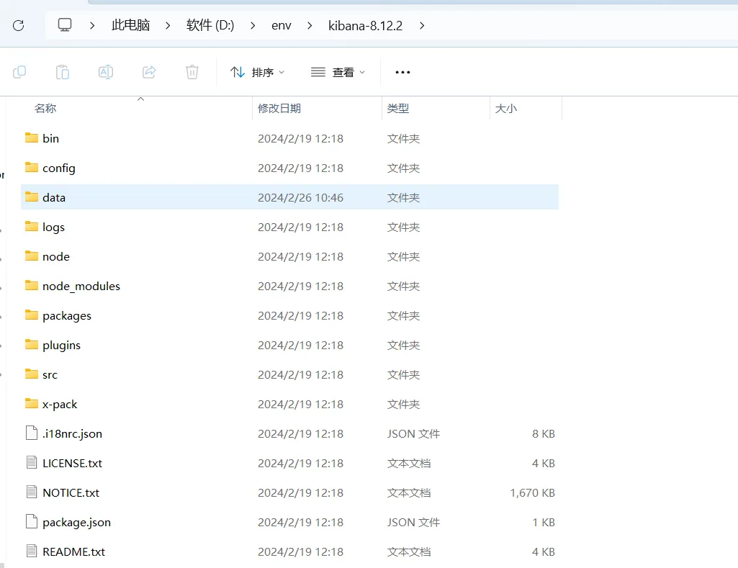Click the src folder name
This screenshot has width=738, height=568.
pos(50,375)
